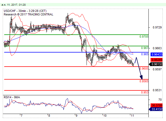Click the red 36.3789 RSI tag
The height and width of the screenshot is (121, 166).
(x=157, y=105)
